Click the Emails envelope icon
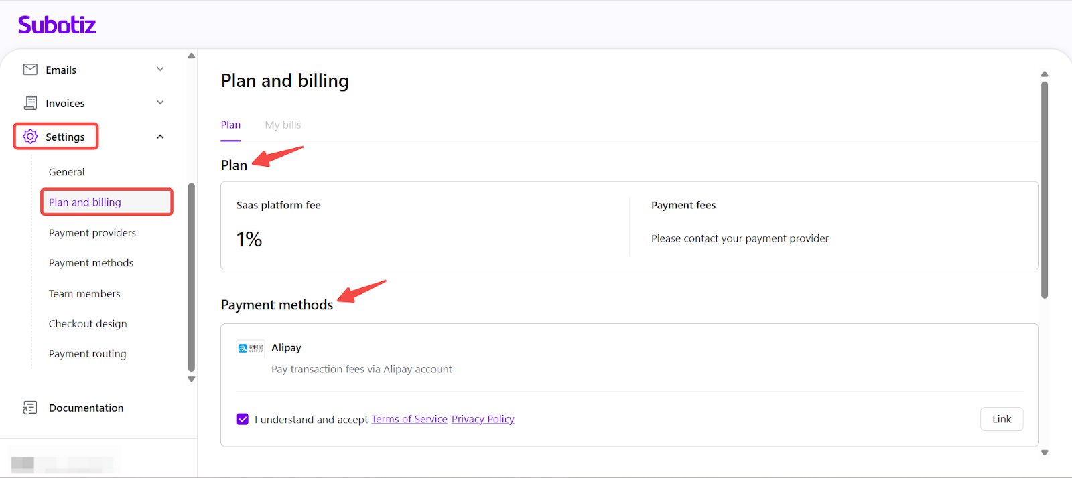1072x478 pixels. pyautogui.click(x=30, y=70)
